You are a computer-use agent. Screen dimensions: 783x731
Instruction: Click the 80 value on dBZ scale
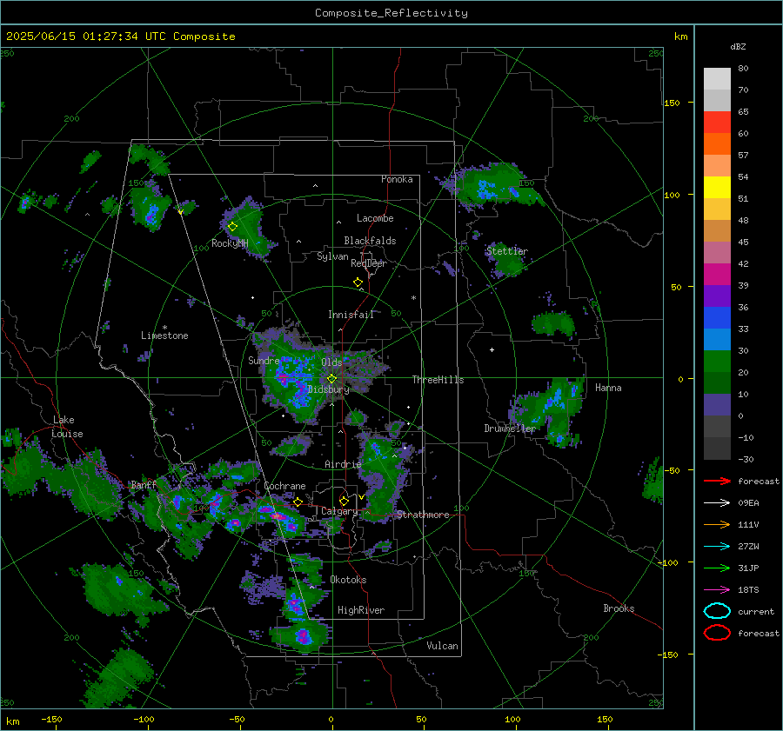[743, 69]
